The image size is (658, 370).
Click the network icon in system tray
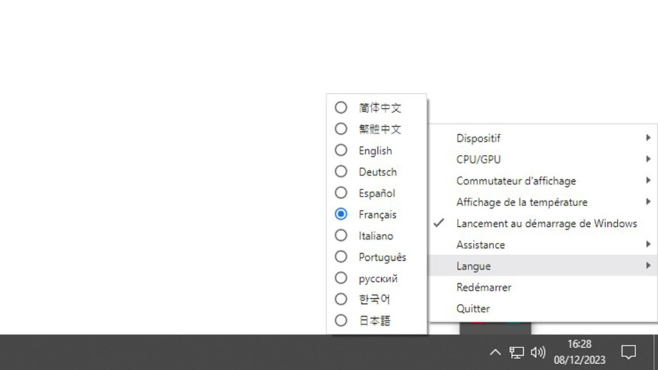coord(517,352)
